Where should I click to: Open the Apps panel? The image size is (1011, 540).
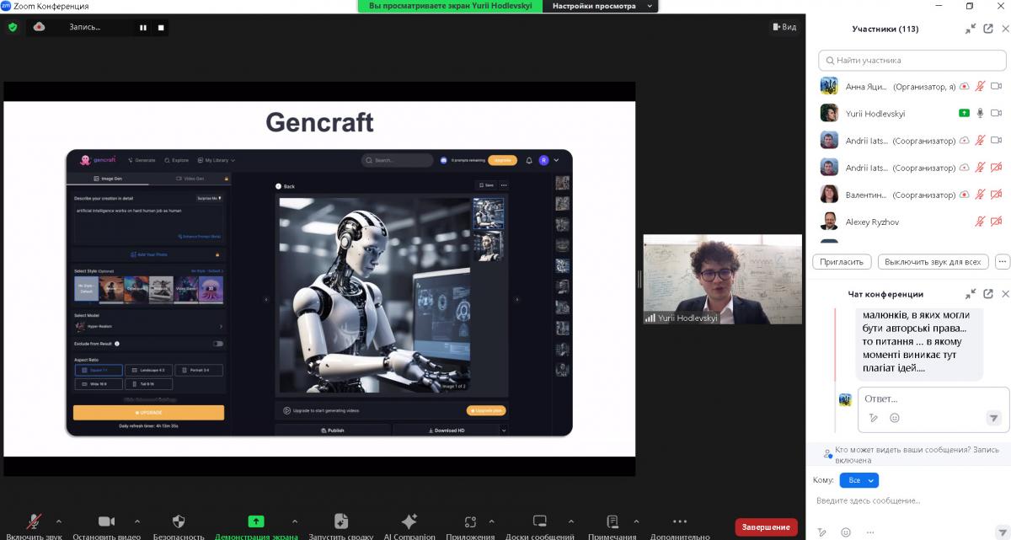coord(470,521)
